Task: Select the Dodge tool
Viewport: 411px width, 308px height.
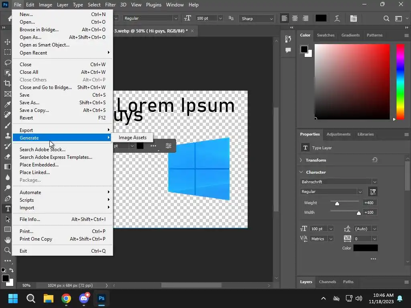Action: click(x=8, y=188)
